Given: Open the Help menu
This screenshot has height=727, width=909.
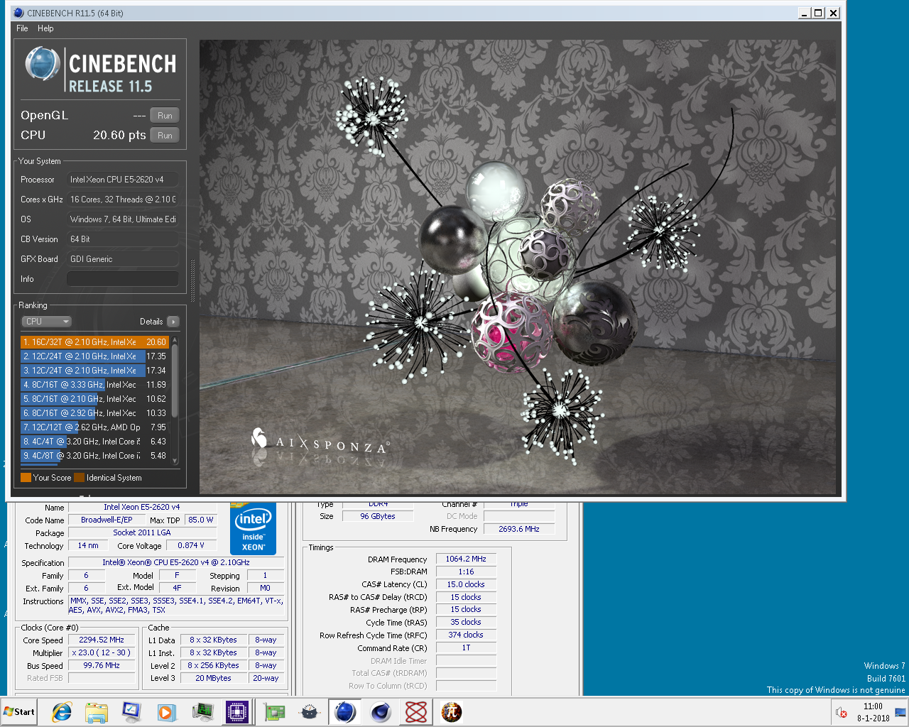Looking at the screenshot, I should (x=45, y=28).
